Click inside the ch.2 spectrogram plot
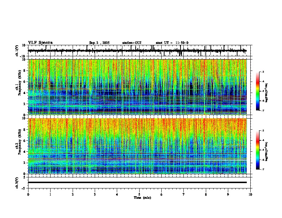This screenshot has width=282, height=218. pos(137,146)
